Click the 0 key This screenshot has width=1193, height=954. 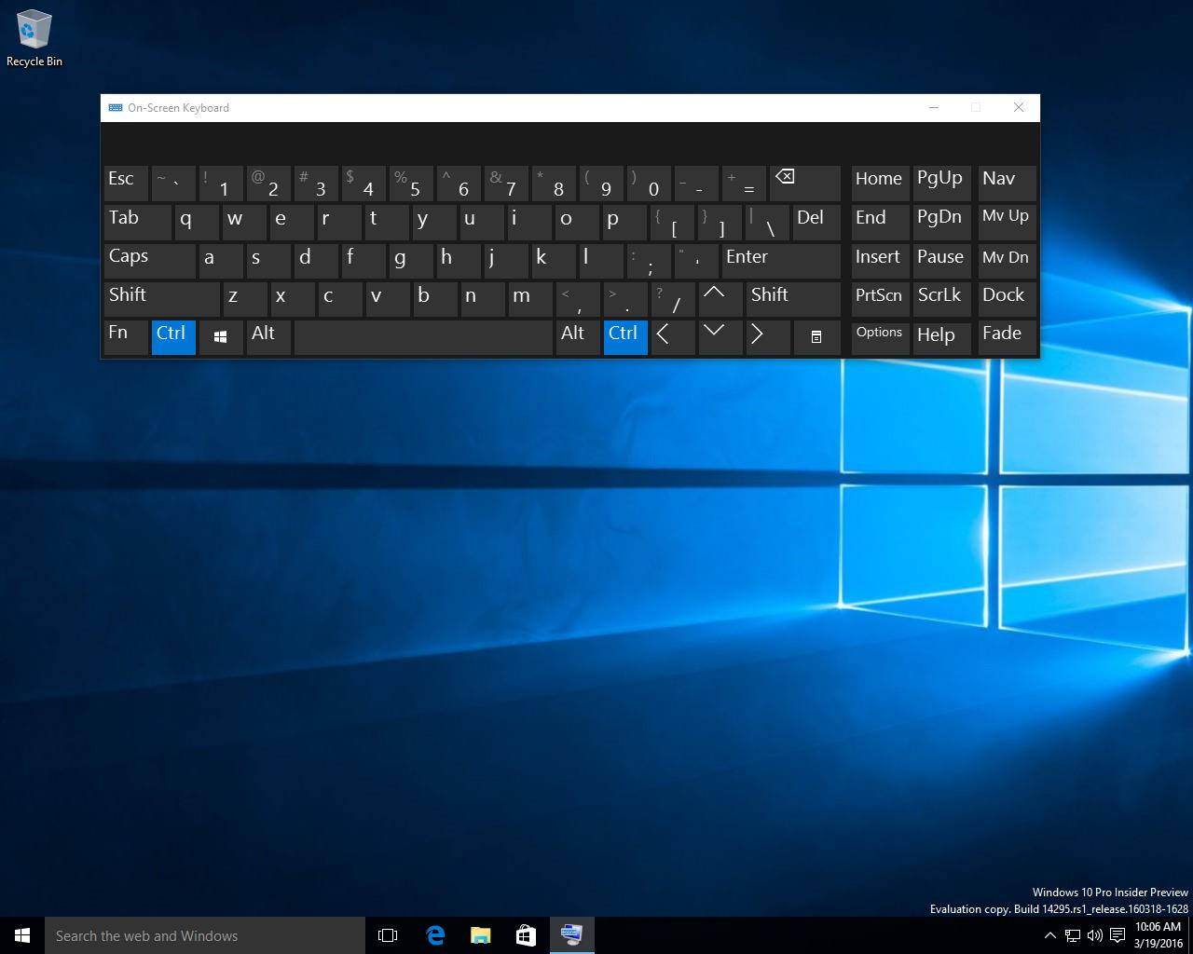click(649, 184)
